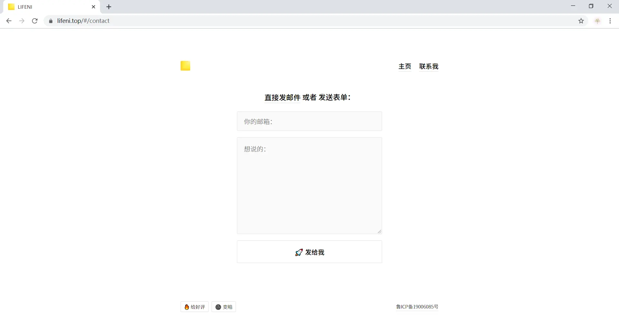Open a new browser tab
The height and width of the screenshot is (332, 619).
pos(109,7)
